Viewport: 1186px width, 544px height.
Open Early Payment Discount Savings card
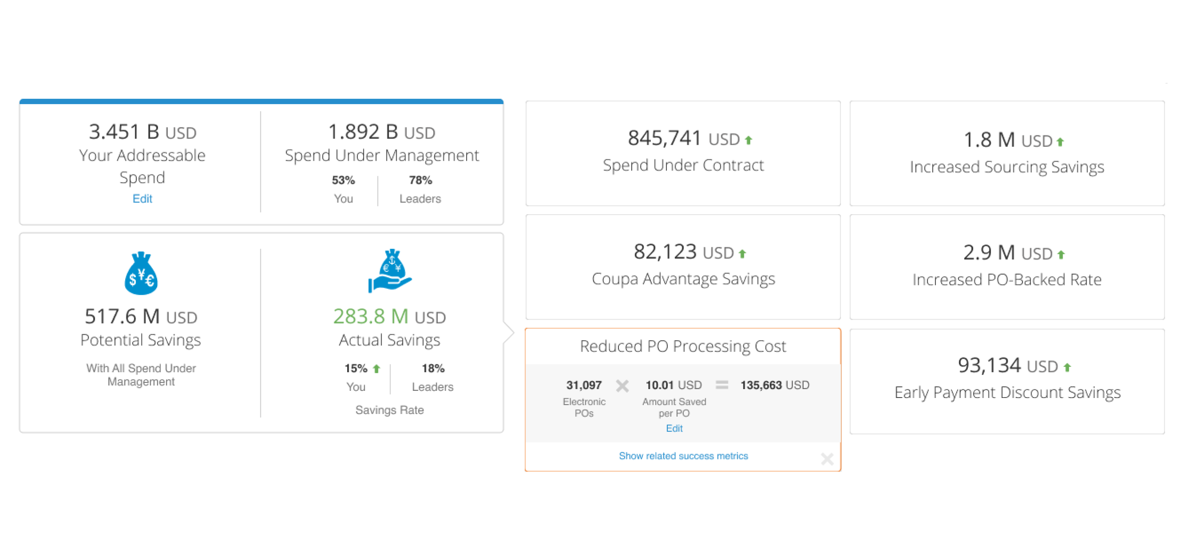tap(1007, 381)
